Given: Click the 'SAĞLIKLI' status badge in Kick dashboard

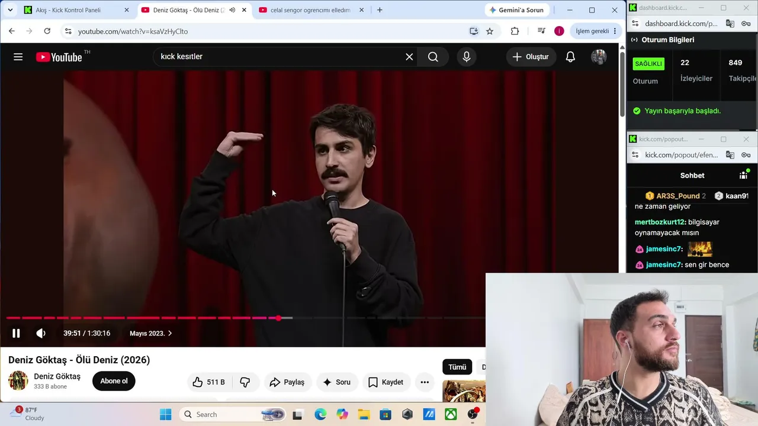Looking at the screenshot, I should 649,63.
